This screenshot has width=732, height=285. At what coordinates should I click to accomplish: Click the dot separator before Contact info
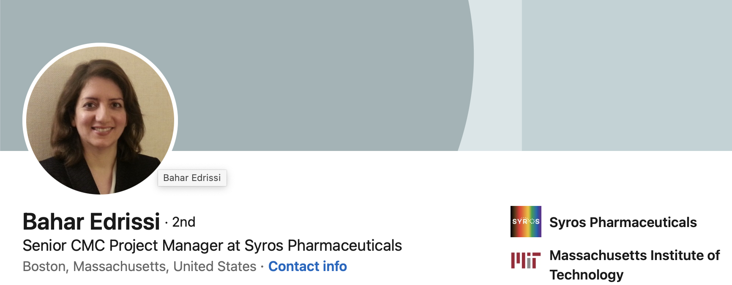[262, 266]
